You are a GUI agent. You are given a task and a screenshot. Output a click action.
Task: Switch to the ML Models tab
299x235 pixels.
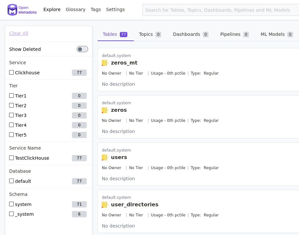tap(273, 34)
